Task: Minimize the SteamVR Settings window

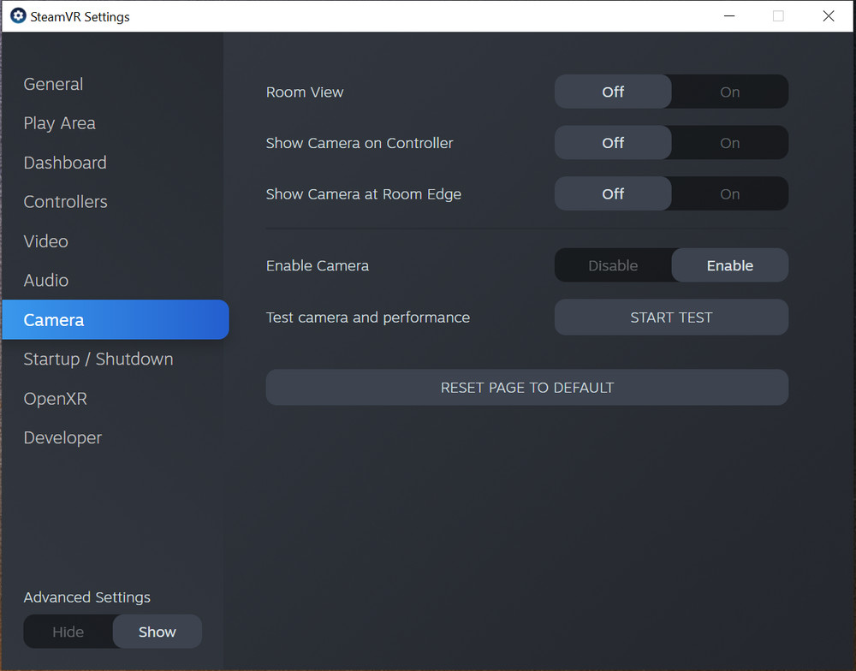Action: pyautogui.click(x=729, y=15)
